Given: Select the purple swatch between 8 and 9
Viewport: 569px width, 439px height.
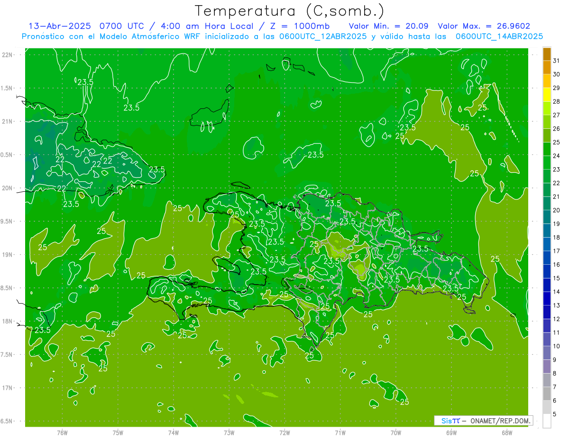Looking at the screenshot, I should point(547,367).
